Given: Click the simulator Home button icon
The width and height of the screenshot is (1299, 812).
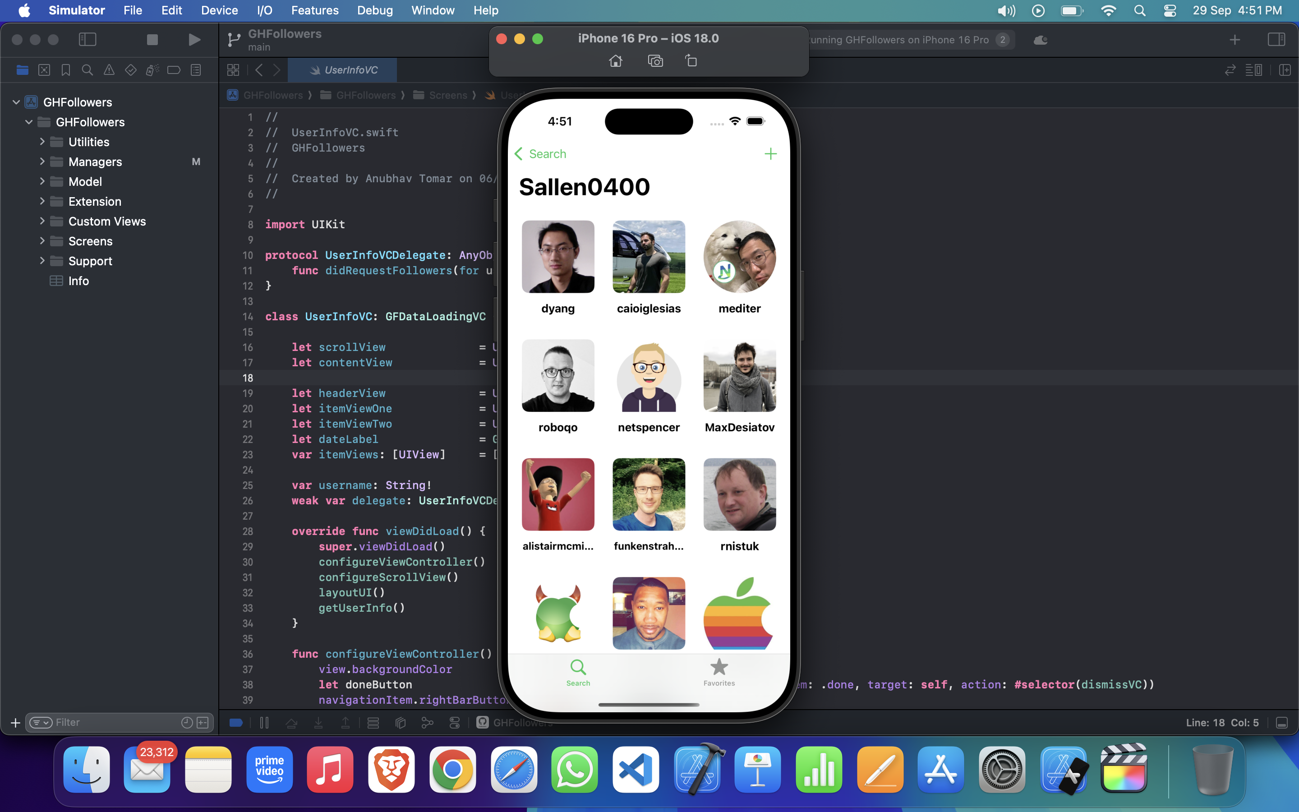Looking at the screenshot, I should coord(616,61).
